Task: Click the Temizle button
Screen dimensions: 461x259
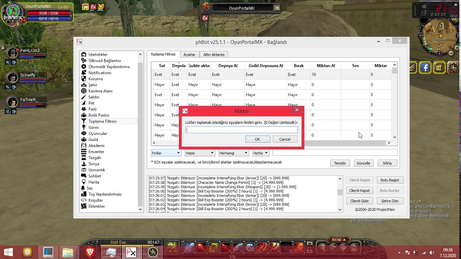Action: [x=340, y=163]
